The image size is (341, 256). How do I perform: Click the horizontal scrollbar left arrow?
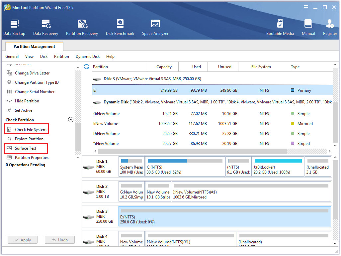click(95, 151)
